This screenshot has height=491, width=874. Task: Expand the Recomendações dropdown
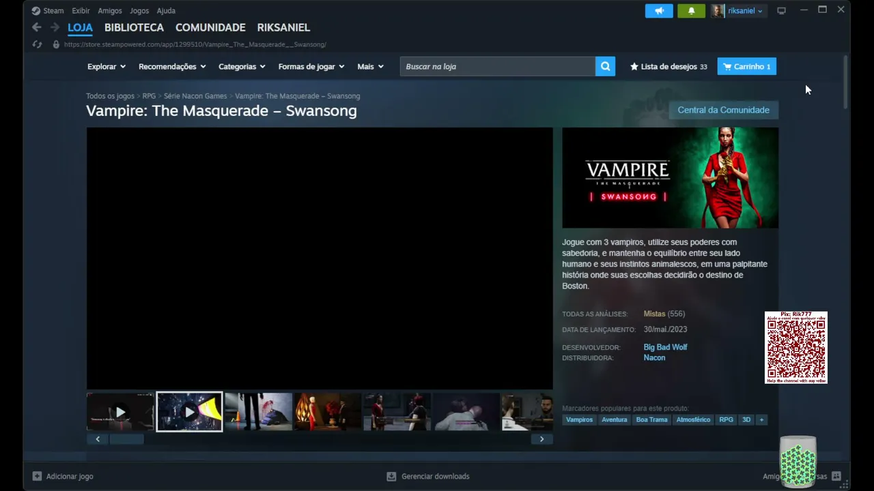pos(172,66)
